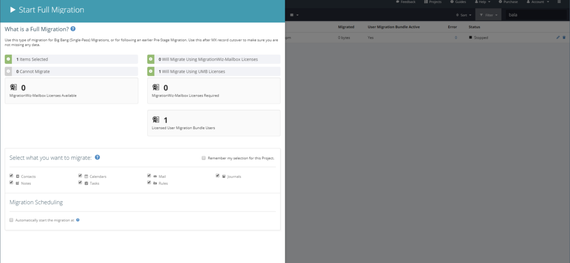
Task: Click green icon for 'Will Migrate Using UMB Licenses'
Action: coord(151,72)
